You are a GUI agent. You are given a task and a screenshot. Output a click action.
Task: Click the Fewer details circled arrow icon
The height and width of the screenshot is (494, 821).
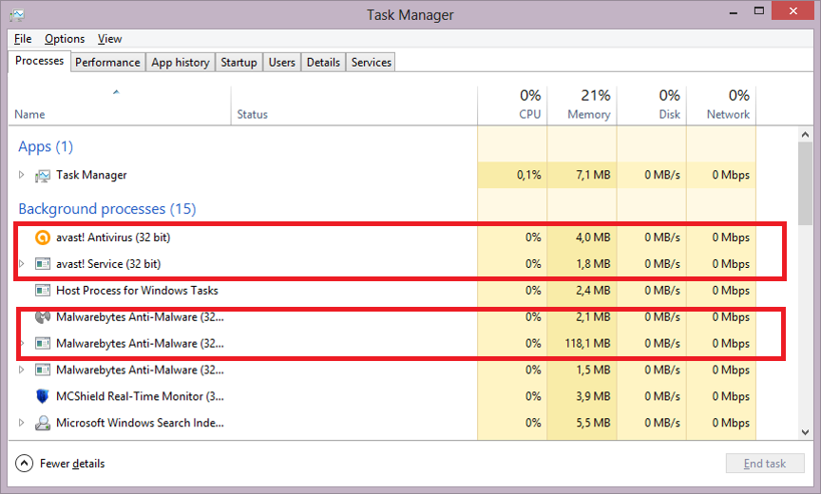click(x=24, y=464)
